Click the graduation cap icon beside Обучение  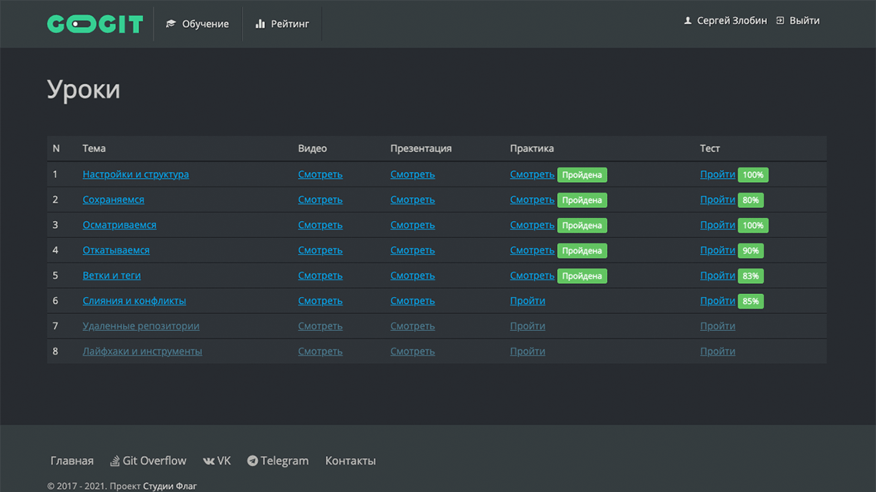click(171, 24)
